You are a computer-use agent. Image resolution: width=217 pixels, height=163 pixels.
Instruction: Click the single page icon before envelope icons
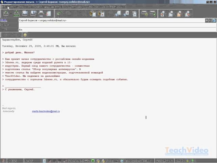pyautogui.click(x=134, y=14)
